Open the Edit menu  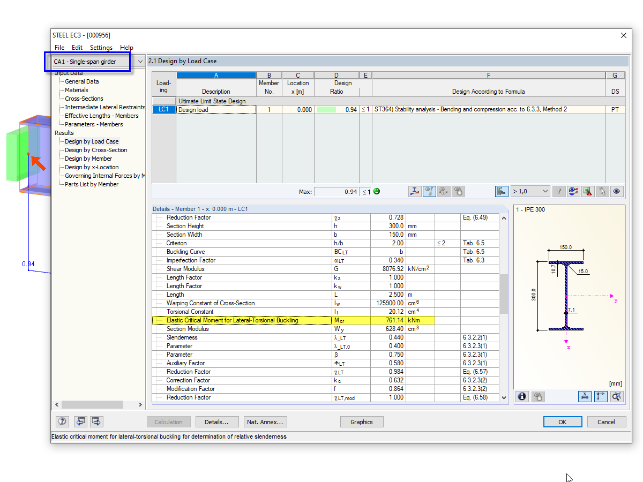(x=77, y=48)
